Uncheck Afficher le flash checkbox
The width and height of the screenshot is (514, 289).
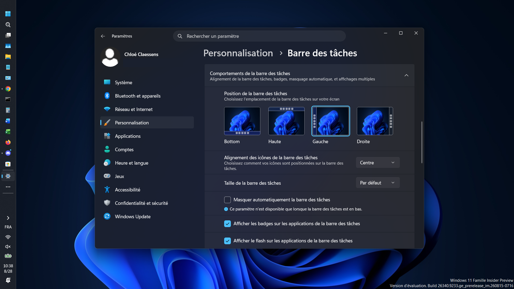pos(227,241)
